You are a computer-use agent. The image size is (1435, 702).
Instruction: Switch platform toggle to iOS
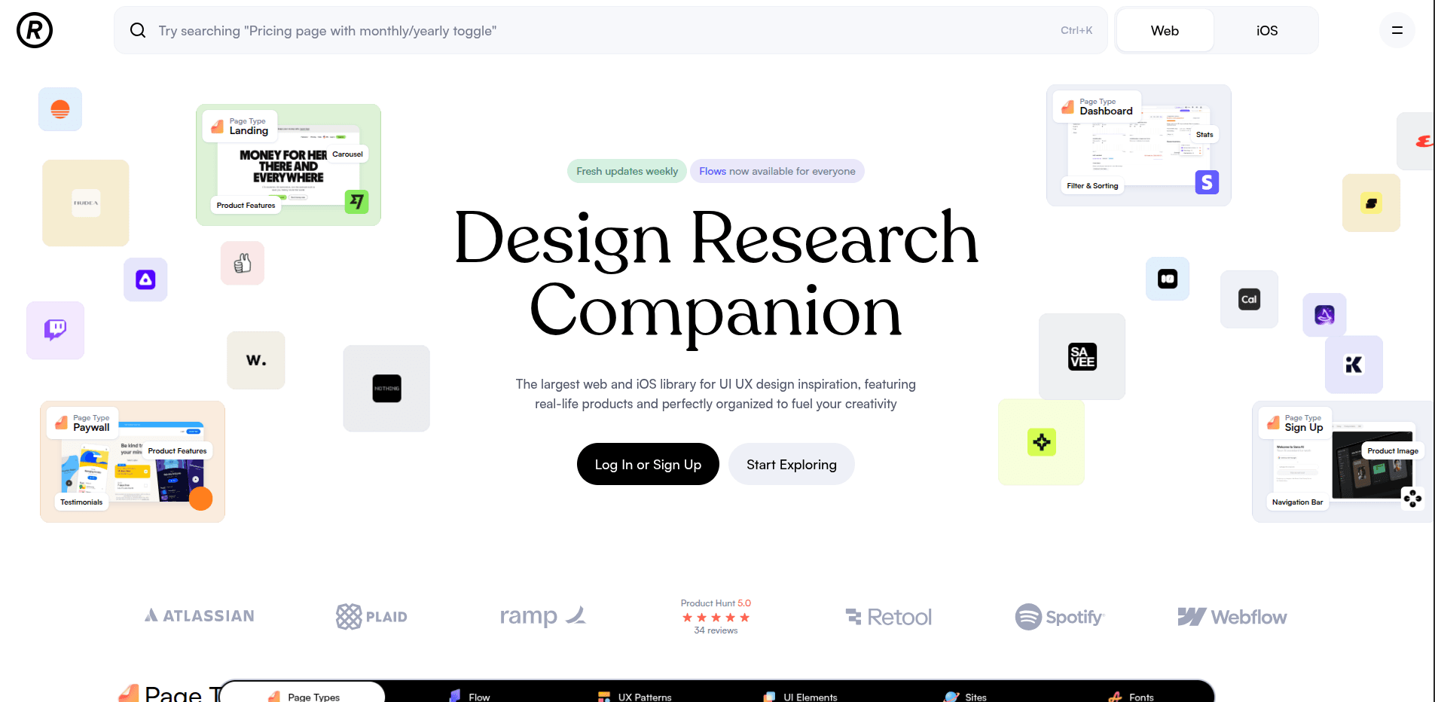1266,31
